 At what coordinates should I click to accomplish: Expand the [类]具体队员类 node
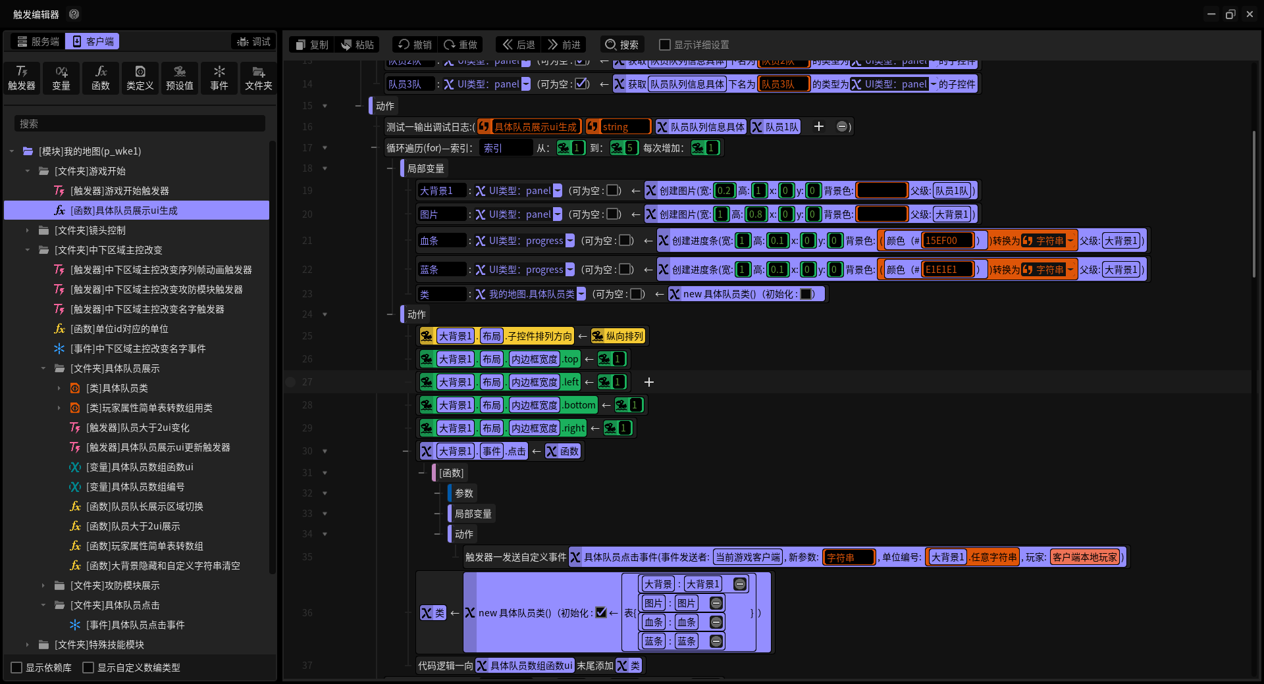(x=59, y=388)
